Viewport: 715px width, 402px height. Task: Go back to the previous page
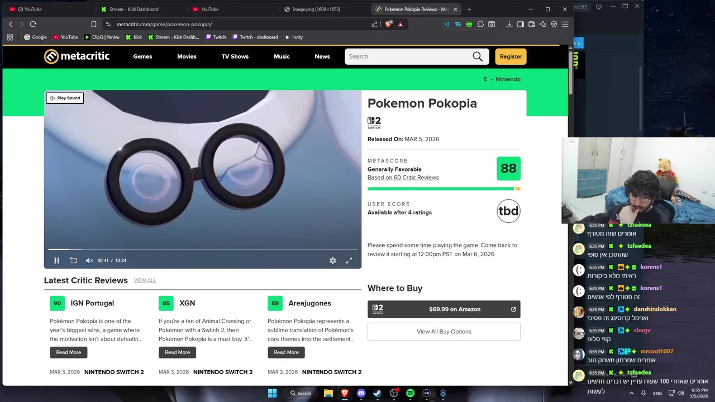[11, 24]
